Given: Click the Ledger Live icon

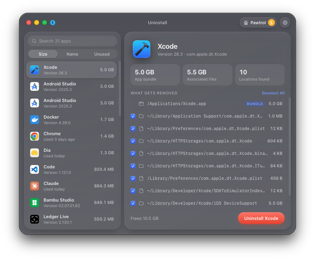Looking at the screenshot, I should click(x=35, y=219).
